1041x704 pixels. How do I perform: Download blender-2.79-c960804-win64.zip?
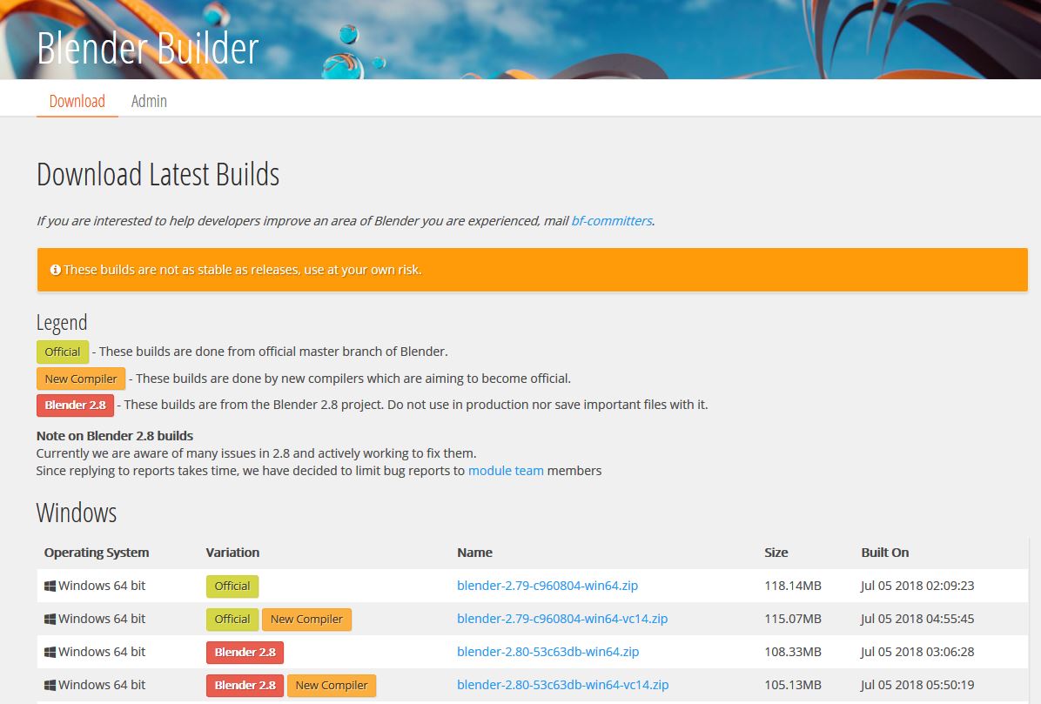pos(547,586)
